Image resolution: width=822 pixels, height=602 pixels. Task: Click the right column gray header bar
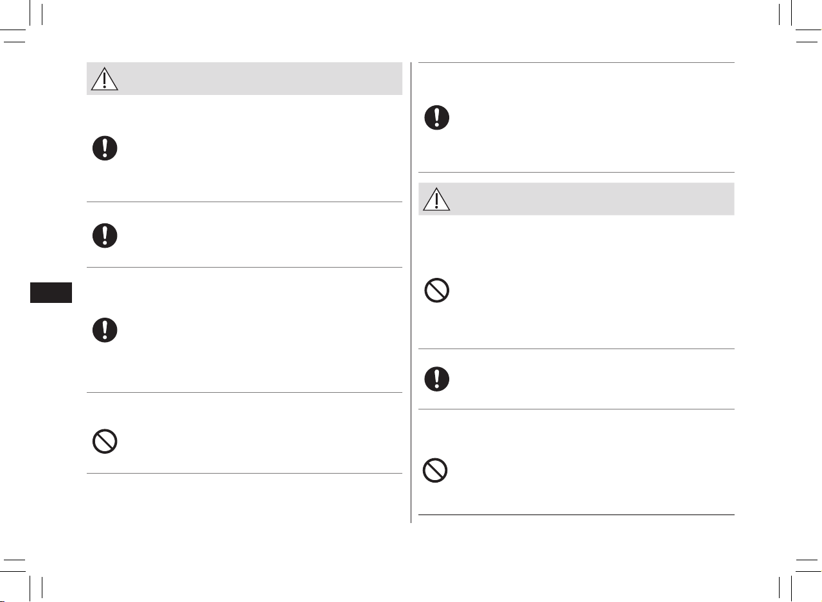tap(576, 199)
